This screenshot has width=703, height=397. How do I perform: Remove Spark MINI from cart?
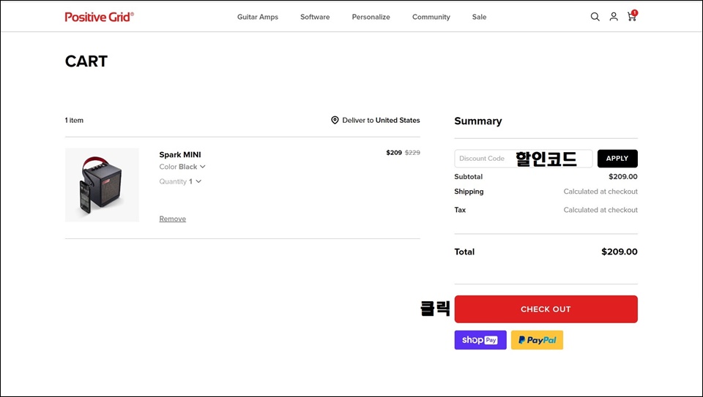[x=173, y=219]
